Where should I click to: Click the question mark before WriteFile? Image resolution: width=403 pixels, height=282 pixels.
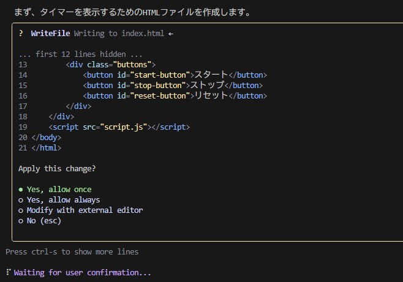[x=21, y=34]
